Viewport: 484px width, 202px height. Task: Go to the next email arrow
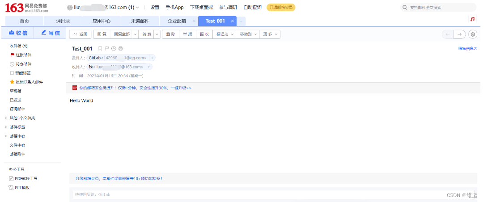click(x=459, y=34)
